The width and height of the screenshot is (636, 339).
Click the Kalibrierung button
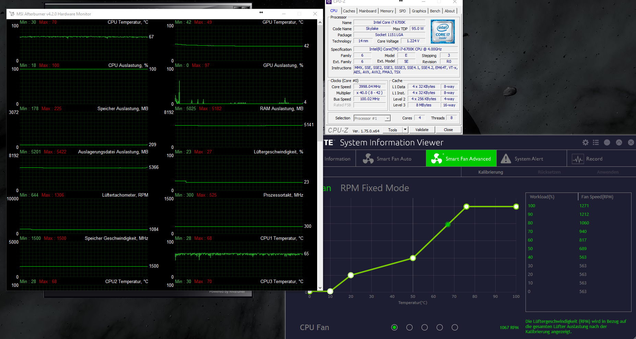(x=490, y=172)
